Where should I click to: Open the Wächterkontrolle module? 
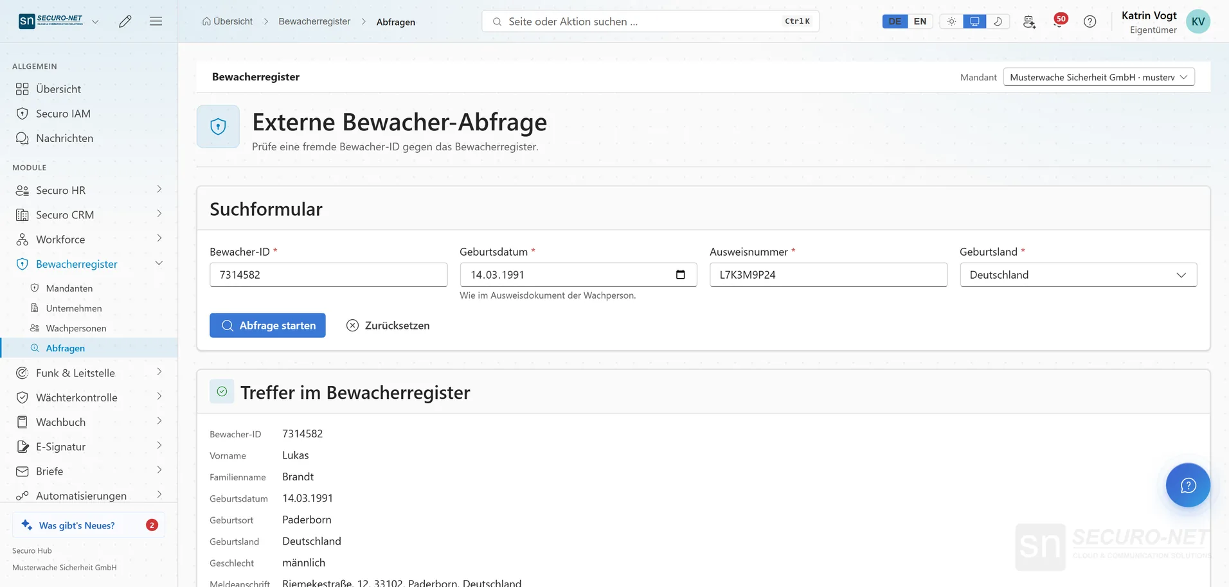(x=89, y=398)
